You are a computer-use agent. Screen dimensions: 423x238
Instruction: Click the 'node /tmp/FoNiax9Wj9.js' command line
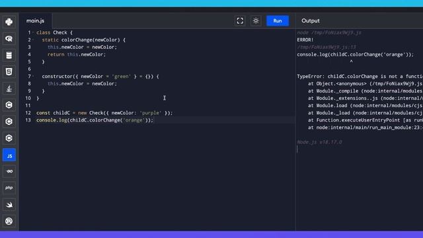pos(329,32)
